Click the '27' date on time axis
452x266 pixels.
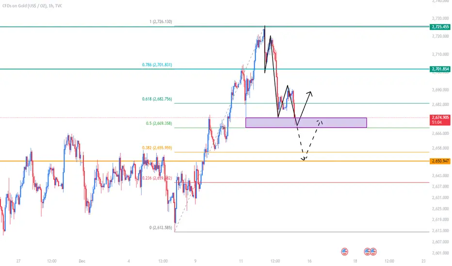pos(18,261)
